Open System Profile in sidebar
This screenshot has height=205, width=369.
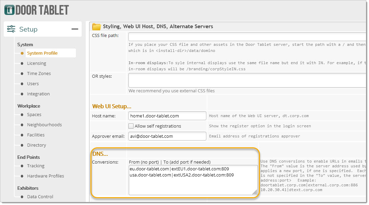(42, 53)
